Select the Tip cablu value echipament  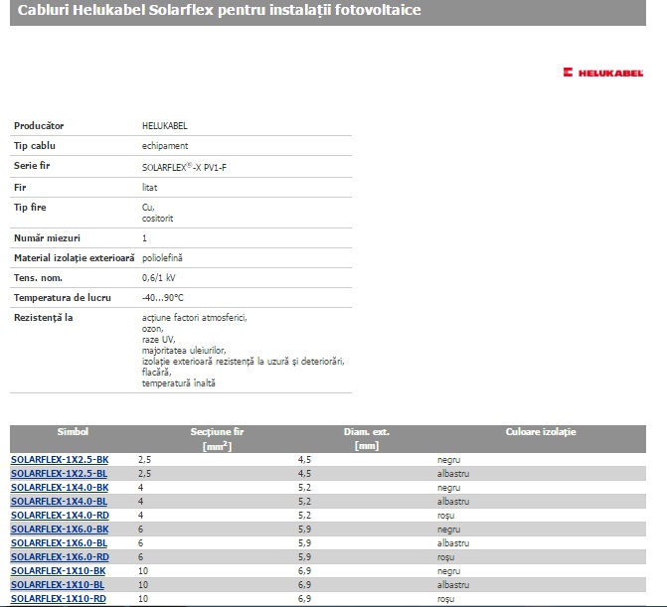[165, 146]
